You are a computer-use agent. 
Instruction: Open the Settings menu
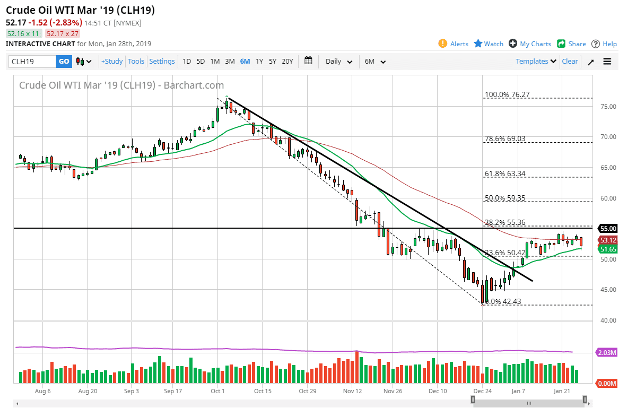[x=162, y=61]
